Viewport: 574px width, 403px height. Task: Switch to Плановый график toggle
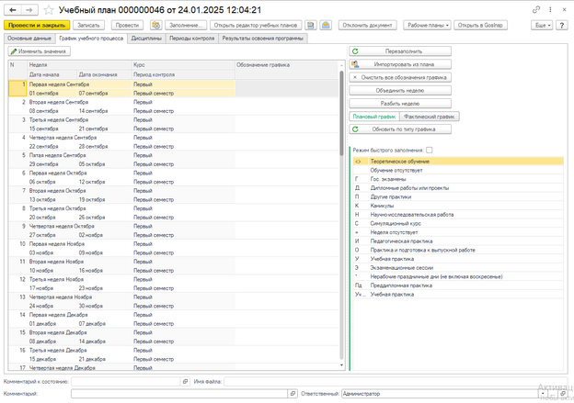373,117
